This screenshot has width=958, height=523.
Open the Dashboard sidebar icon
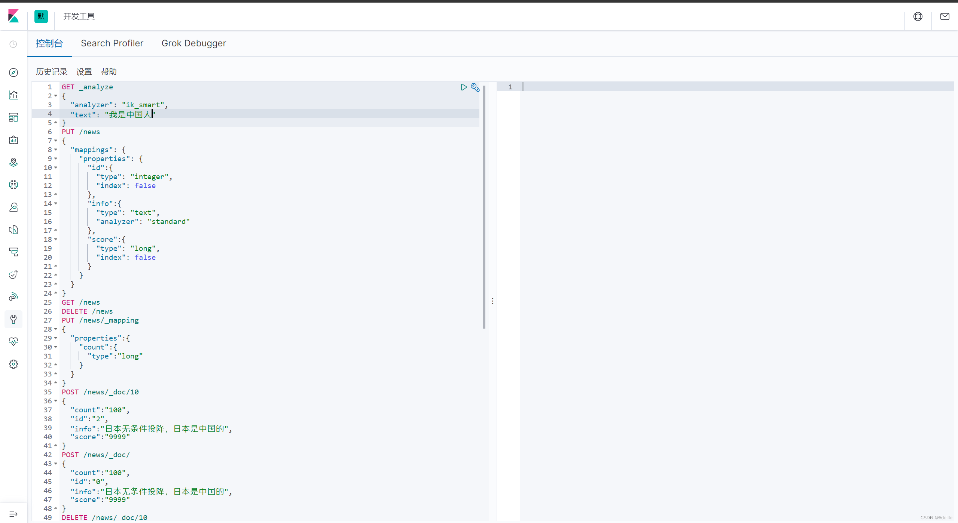tap(13, 117)
